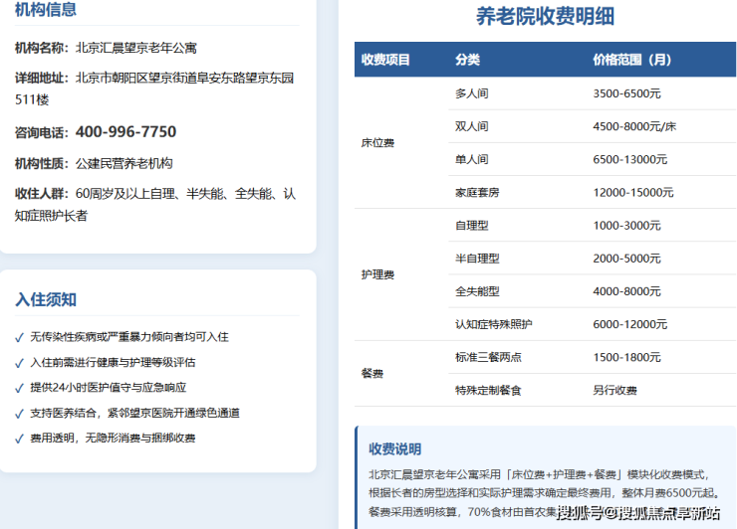The height and width of the screenshot is (529, 737).
Task: Click the 收住人群 description text
Action: (x=155, y=205)
